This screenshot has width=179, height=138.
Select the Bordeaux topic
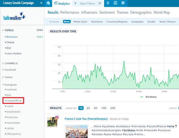12,37
